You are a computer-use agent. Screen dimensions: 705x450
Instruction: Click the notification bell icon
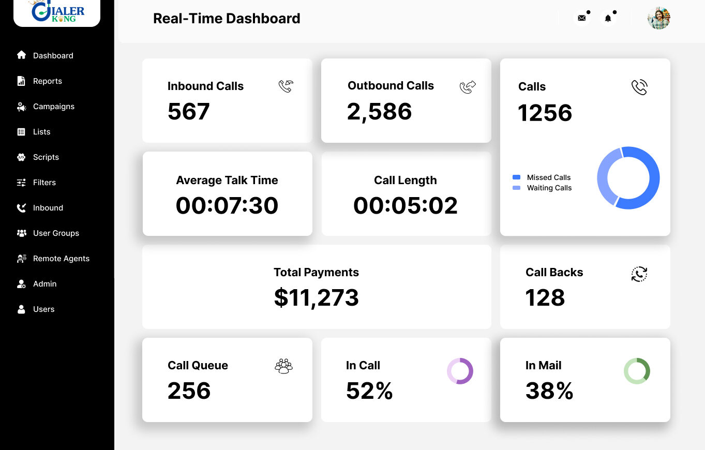click(x=608, y=18)
